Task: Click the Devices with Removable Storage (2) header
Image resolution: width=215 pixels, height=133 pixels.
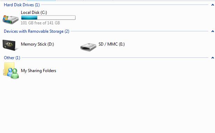Action: point(37,31)
